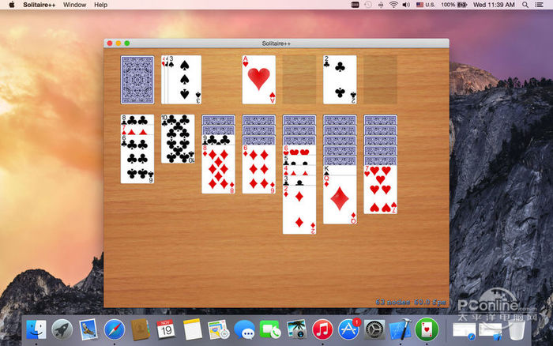Click the keyboard viewer menu bar icon
Viewport: 553px width, 346px height.
(x=355, y=5)
